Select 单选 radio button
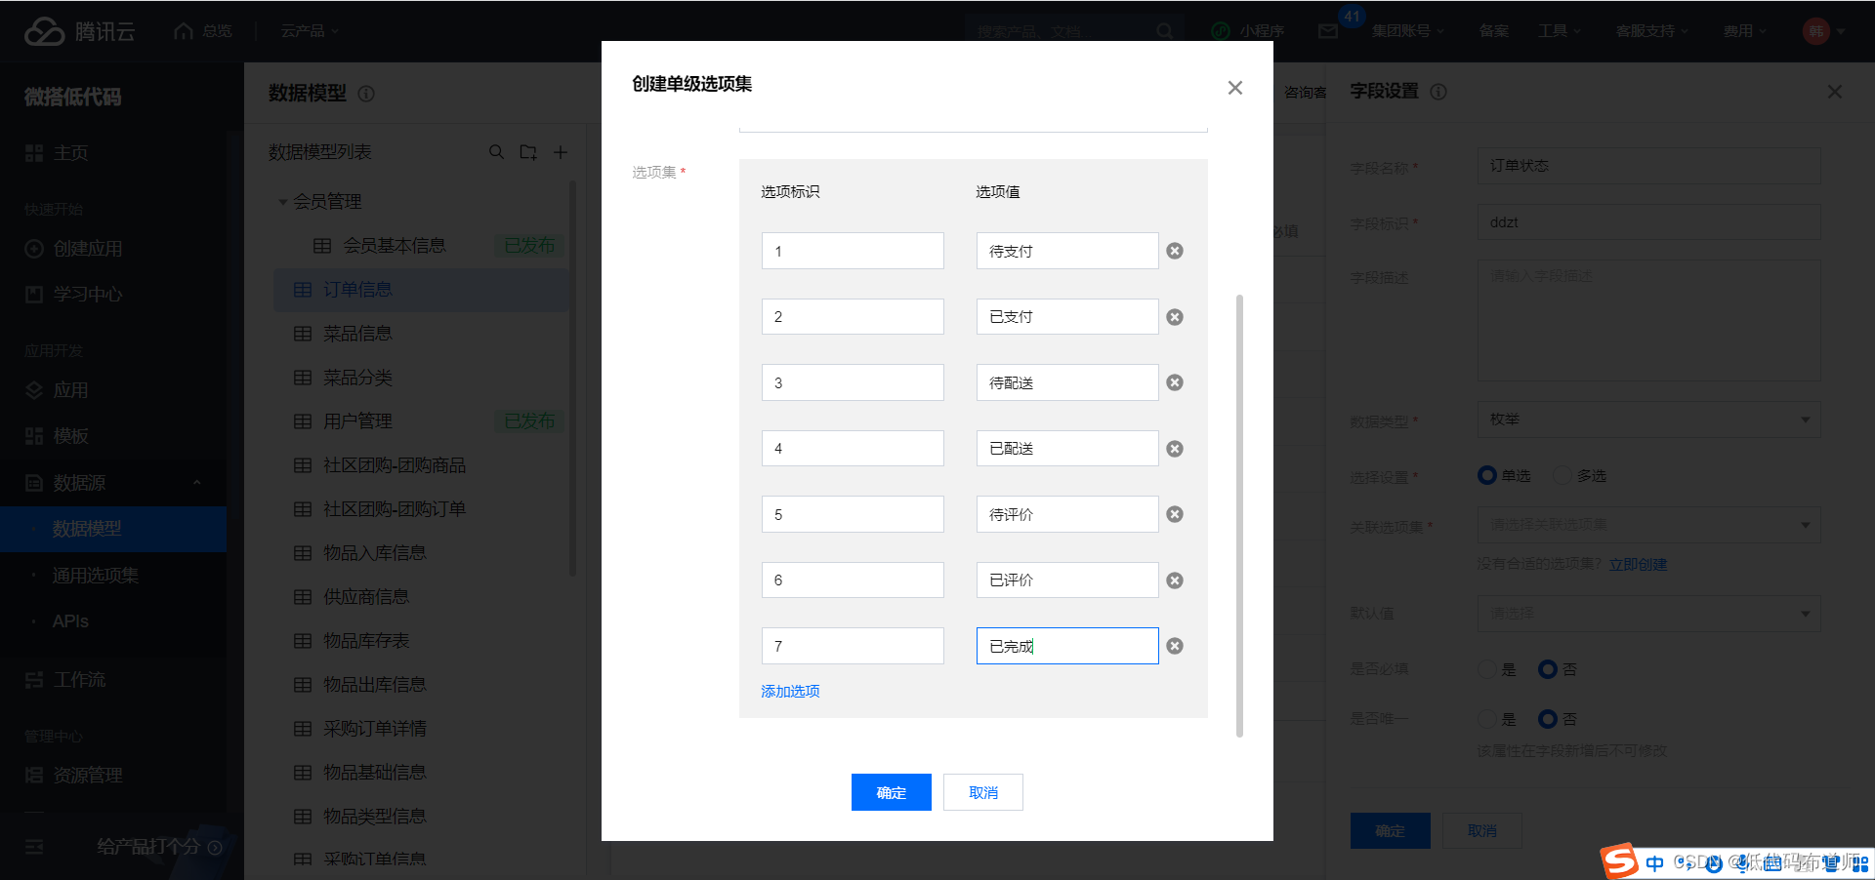Screen dimensions: 1875x880 [1487, 475]
